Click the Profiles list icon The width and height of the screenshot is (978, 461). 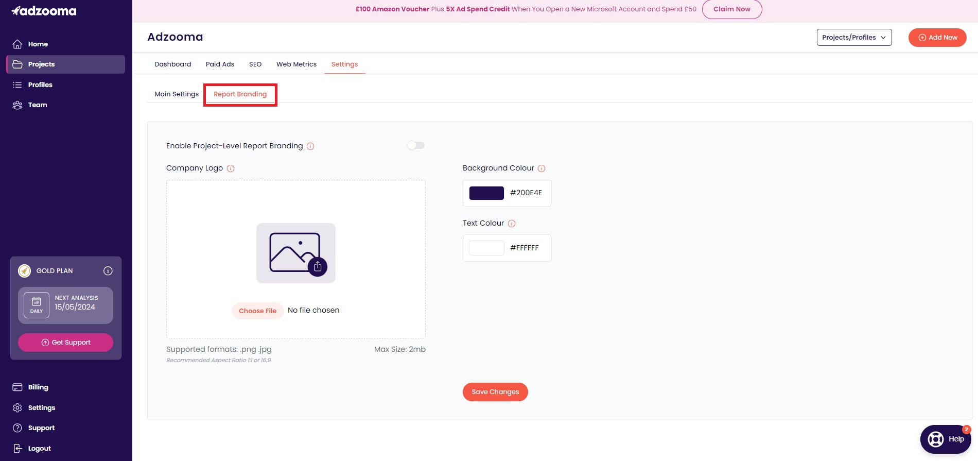pyautogui.click(x=18, y=85)
